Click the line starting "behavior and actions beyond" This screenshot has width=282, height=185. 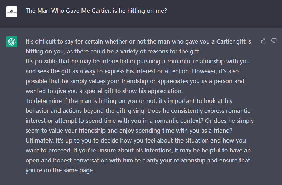coord(133,111)
